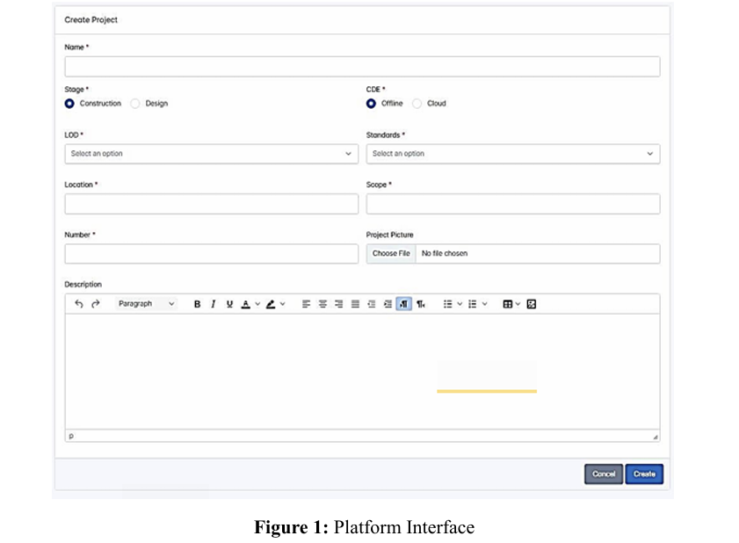This screenshot has height=543, width=739.
Task: Open the LOD dropdown
Action: (211, 154)
